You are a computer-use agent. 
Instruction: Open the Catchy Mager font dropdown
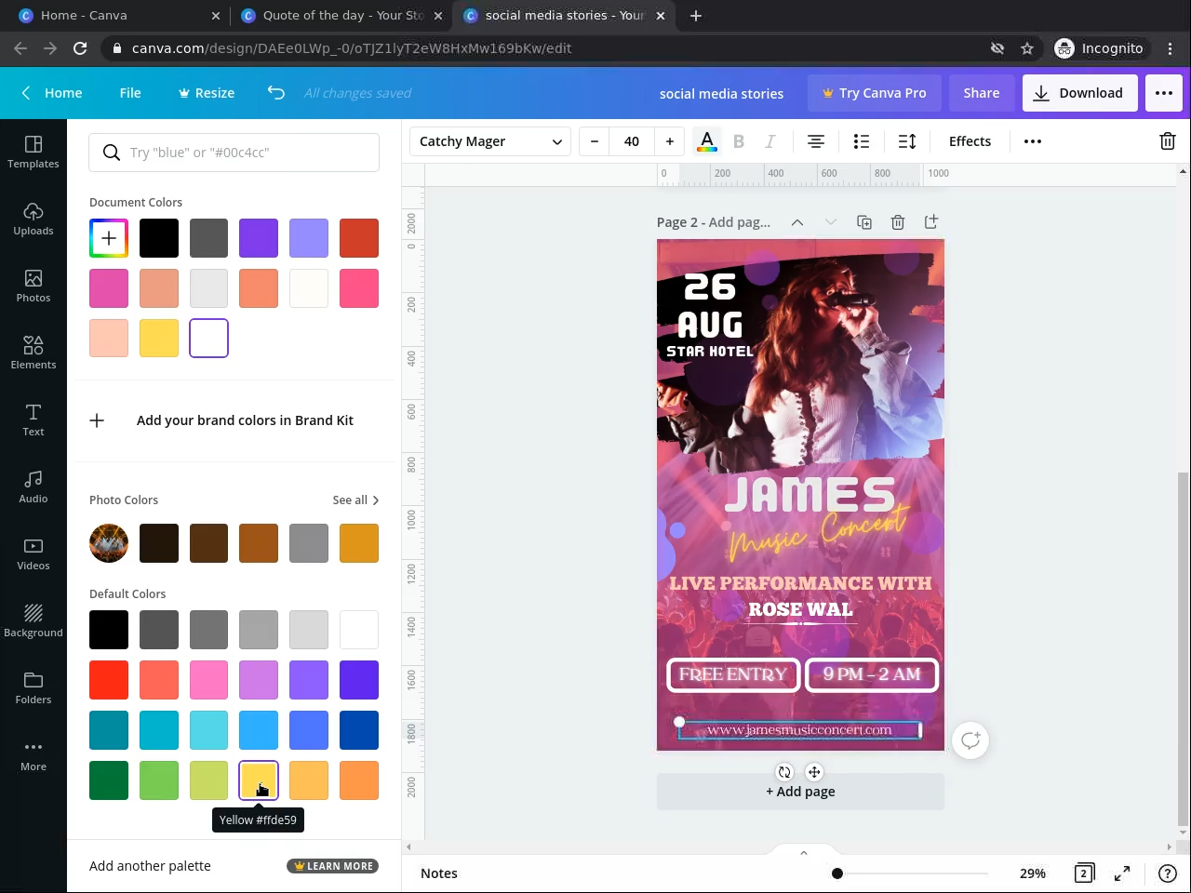[x=490, y=141]
